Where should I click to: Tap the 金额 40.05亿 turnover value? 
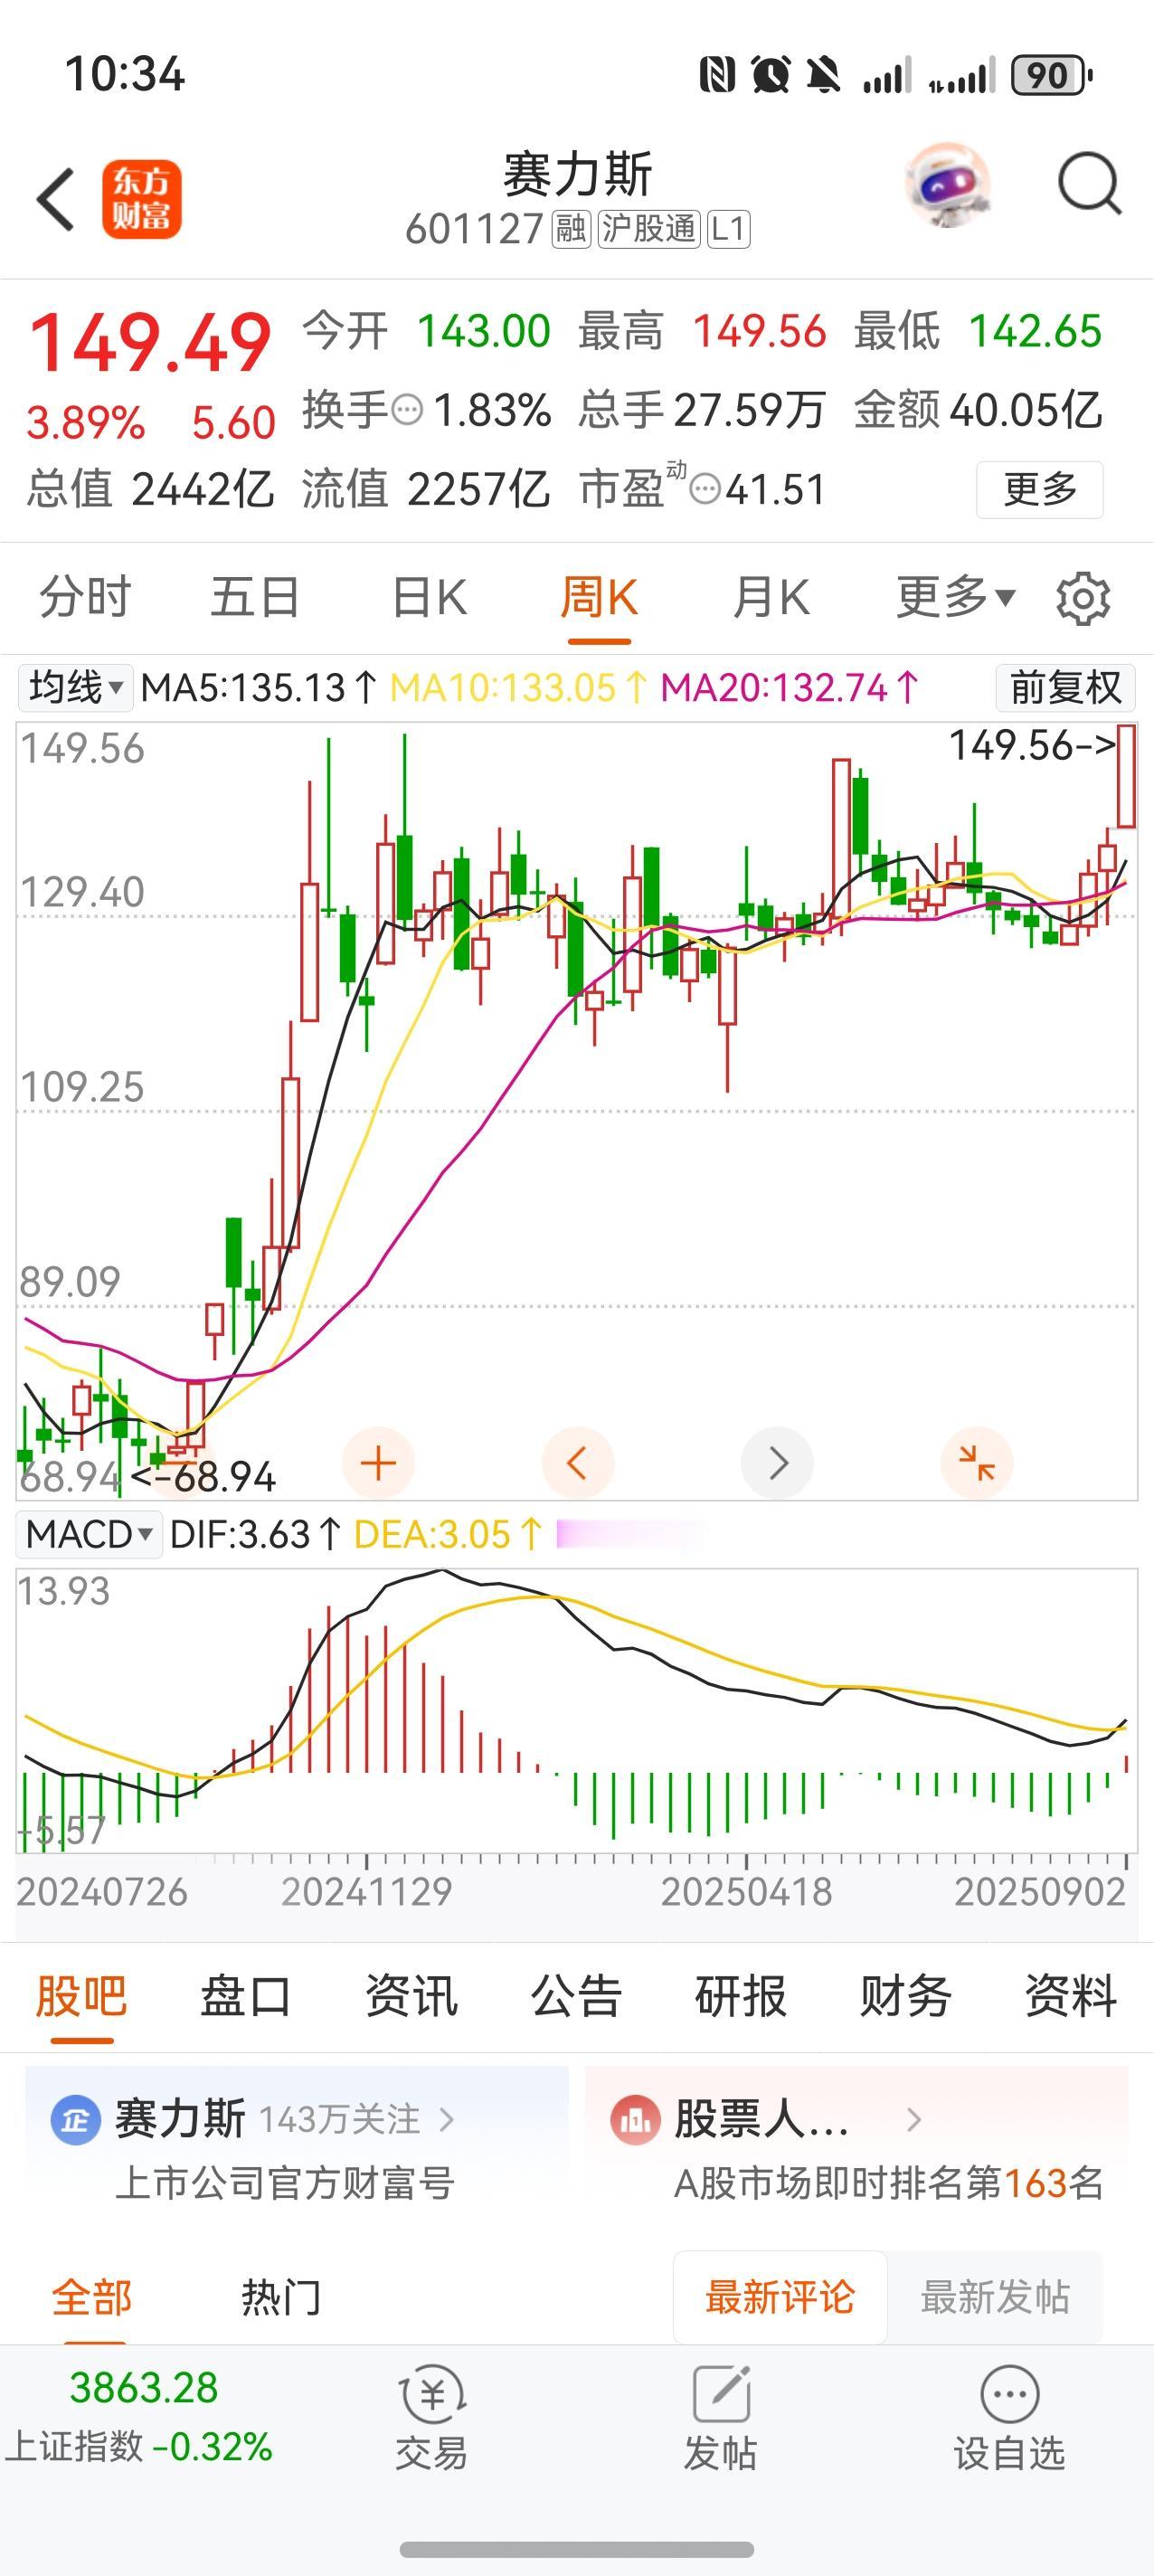point(978,410)
